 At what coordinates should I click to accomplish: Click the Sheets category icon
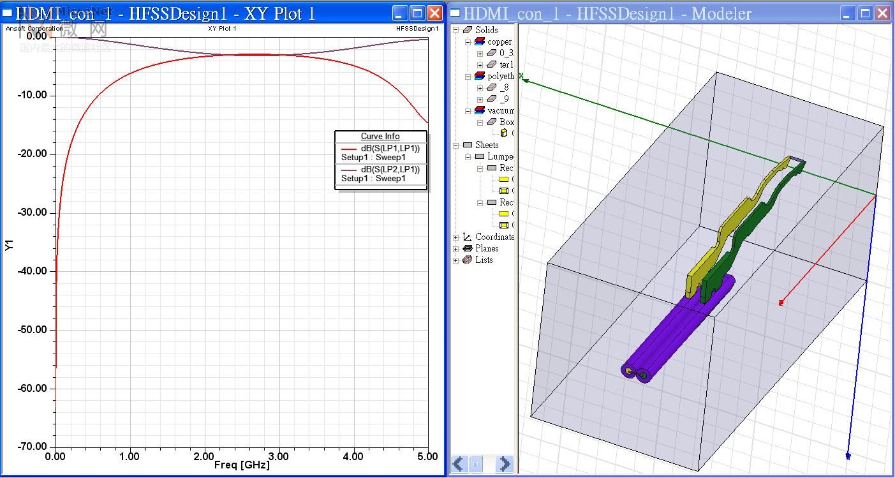pyautogui.click(x=468, y=145)
